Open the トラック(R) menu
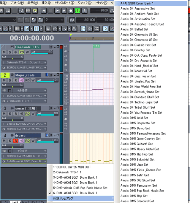Image resolution: width=190 pixels, height=203 pixels. pos(101,3)
